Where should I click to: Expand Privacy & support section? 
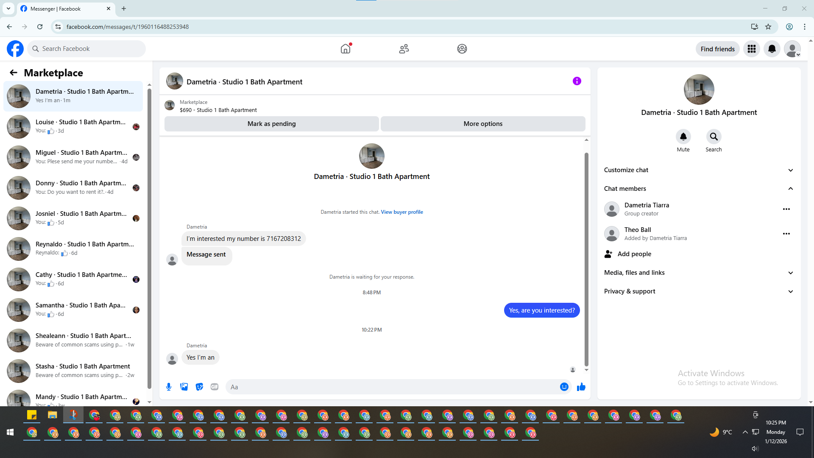[790, 291]
